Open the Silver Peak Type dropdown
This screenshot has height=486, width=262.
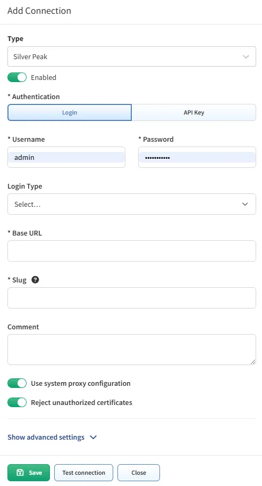(x=132, y=56)
